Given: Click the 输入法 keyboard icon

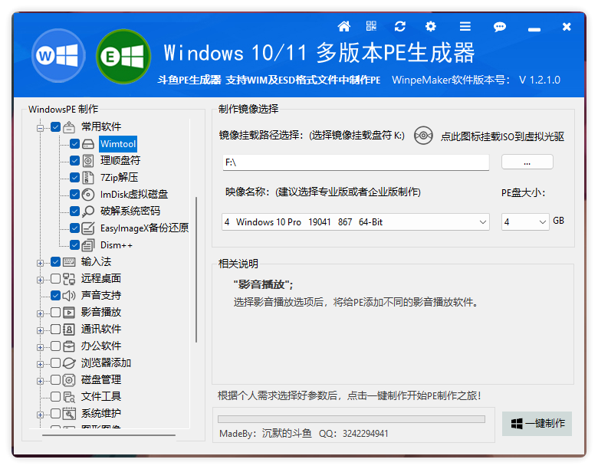Looking at the screenshot, I should (x=69, y=261).
